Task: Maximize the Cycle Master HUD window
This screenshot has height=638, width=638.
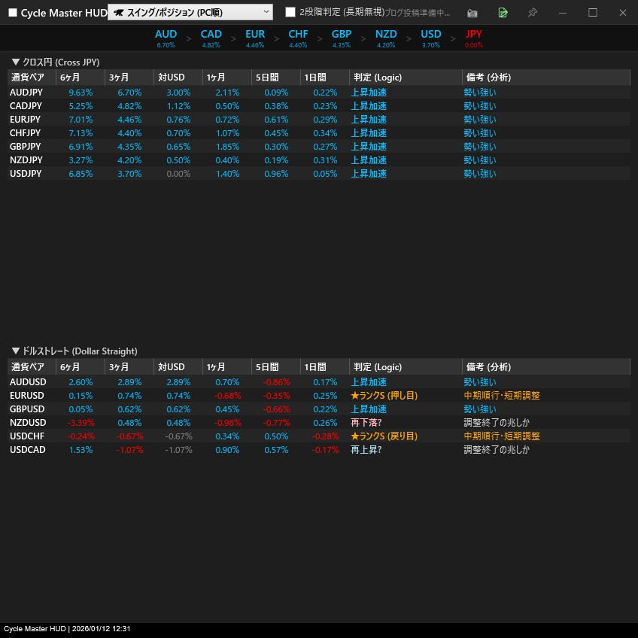Action: tap(593, 13)
